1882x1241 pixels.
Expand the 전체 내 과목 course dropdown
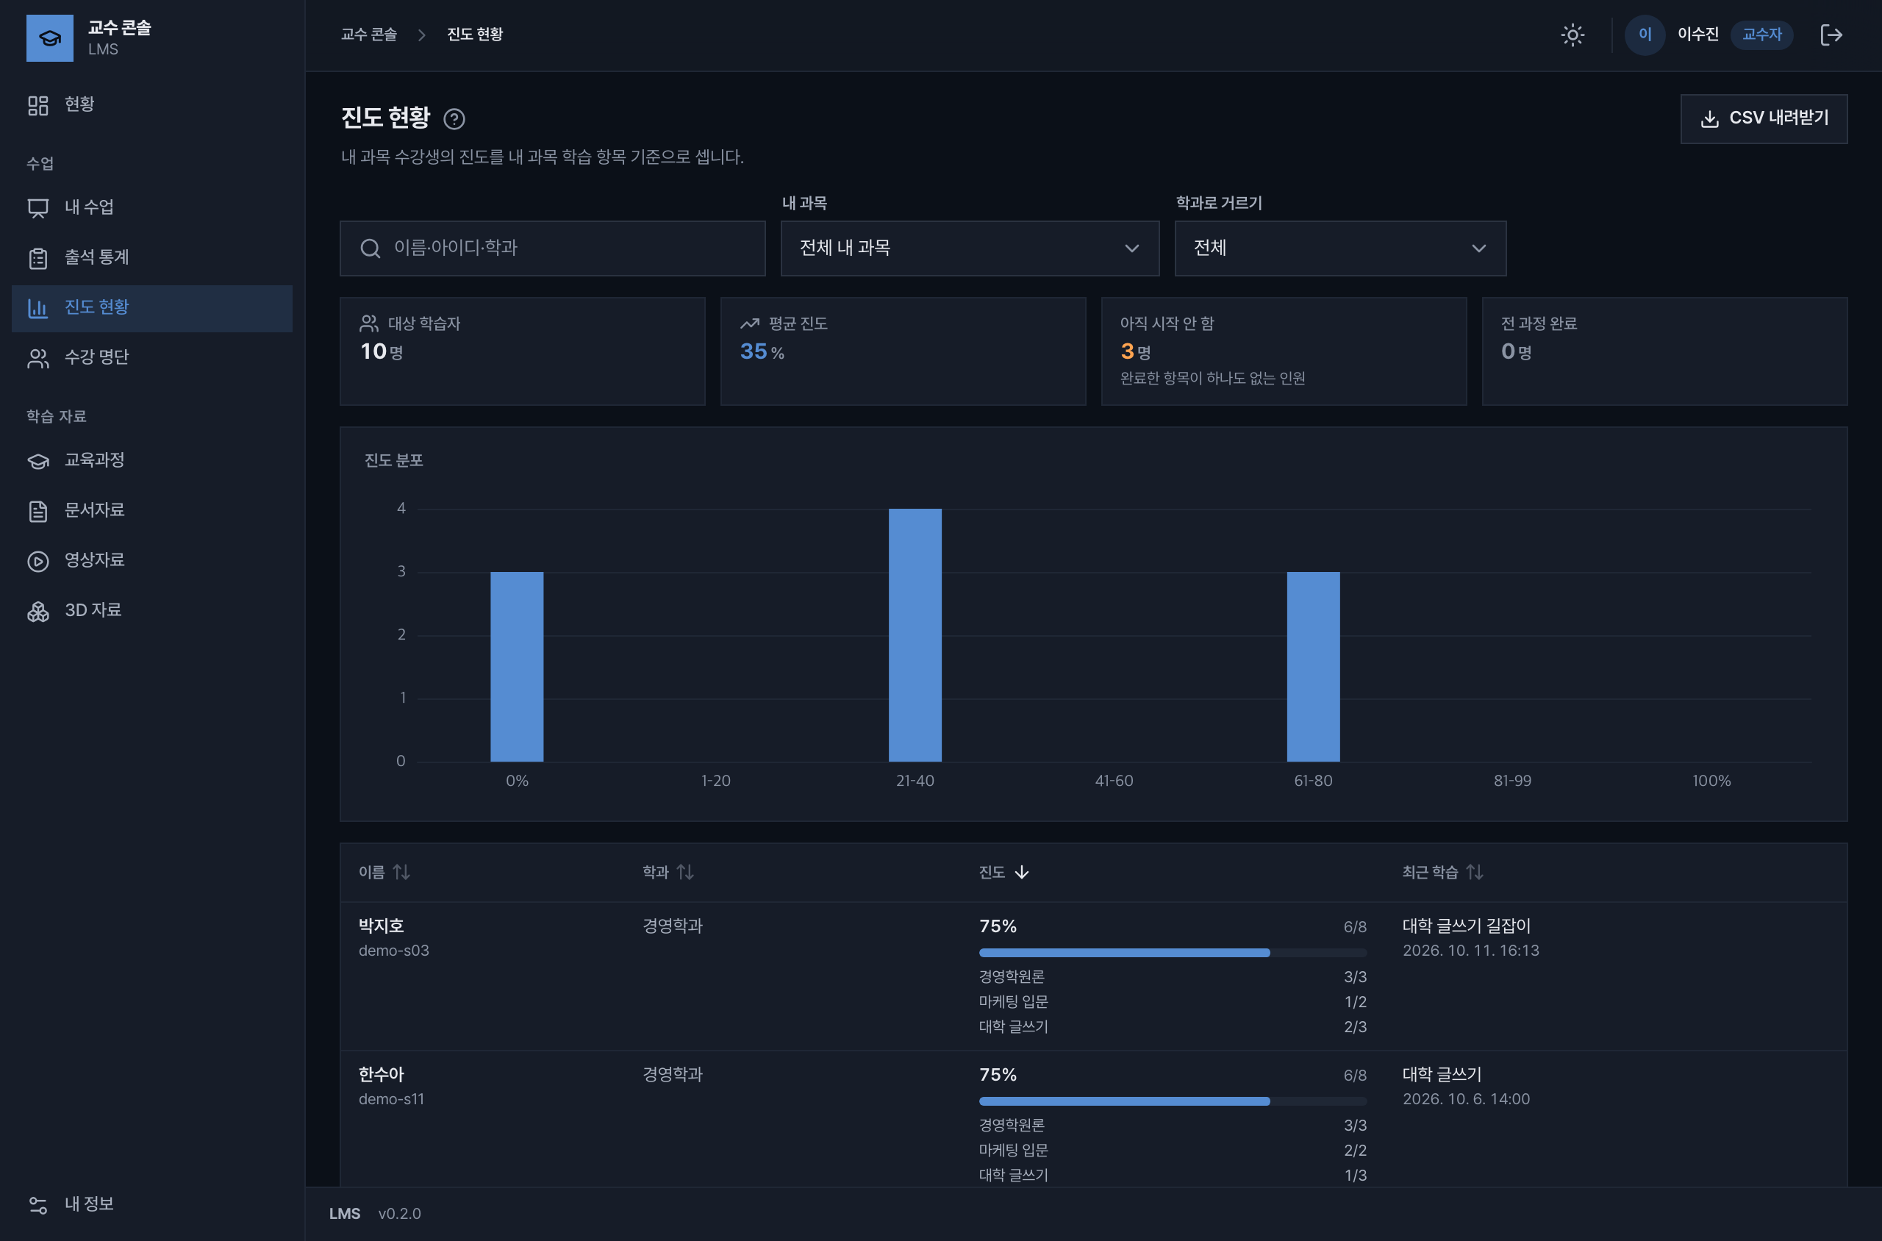point(970,248)
